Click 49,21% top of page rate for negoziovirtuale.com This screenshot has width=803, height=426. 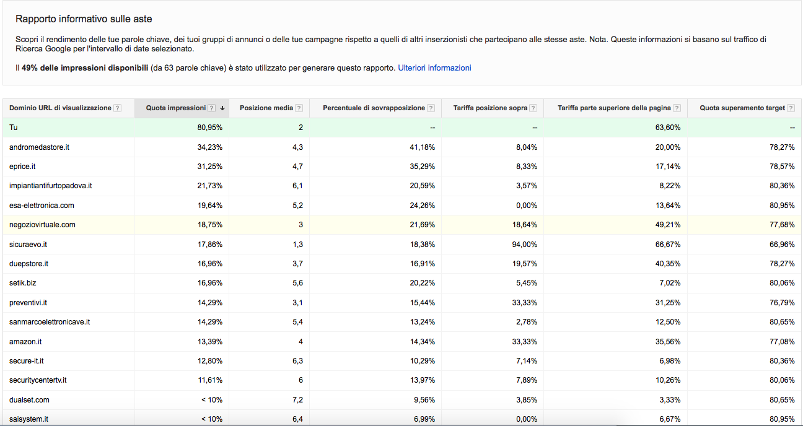[667, 225]
